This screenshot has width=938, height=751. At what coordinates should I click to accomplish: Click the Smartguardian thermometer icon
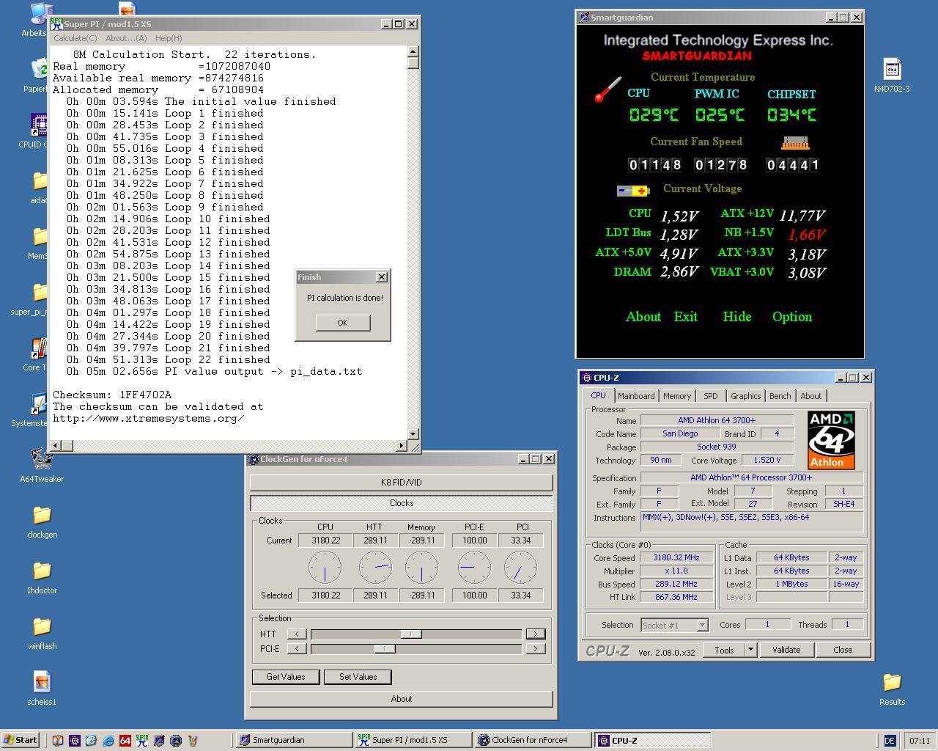click(x=608, y=89)
